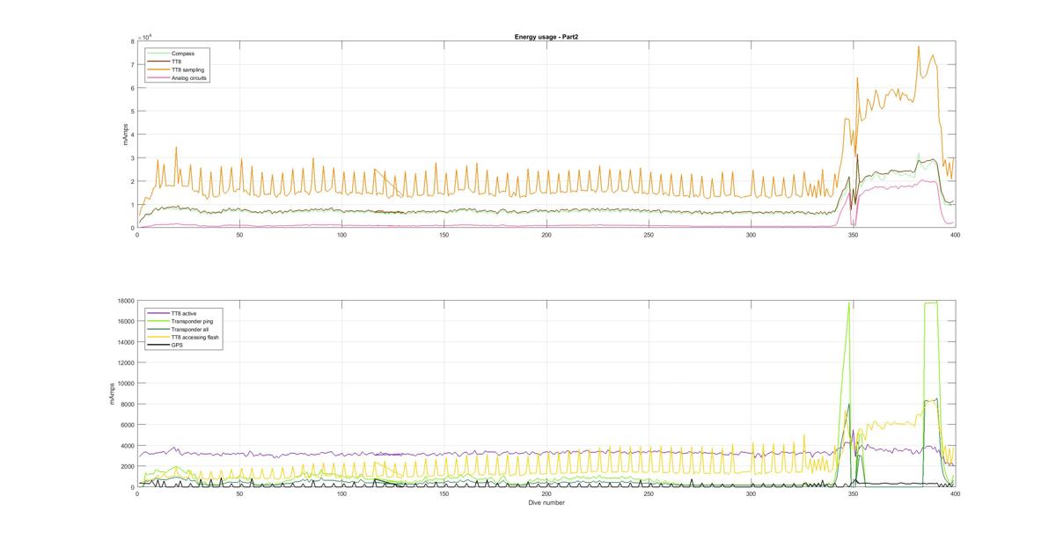The width and height of the screenshot is (1056, 547).
Task: Click the "12000" y-axis tick label
Action: coord(124,363)
